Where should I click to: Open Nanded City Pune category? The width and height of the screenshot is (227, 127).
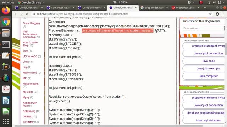(30, 104)
